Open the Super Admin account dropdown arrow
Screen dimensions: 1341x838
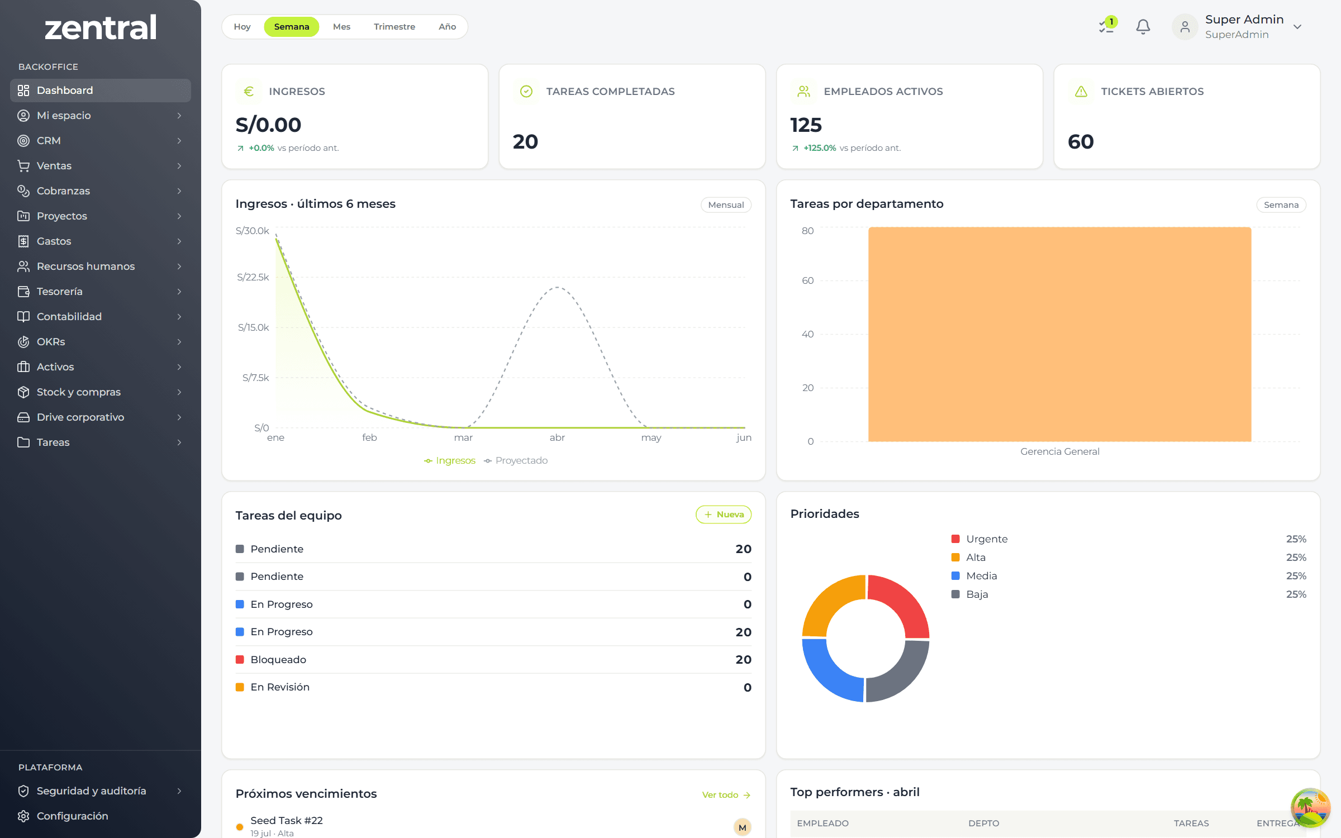point(1297,27)
